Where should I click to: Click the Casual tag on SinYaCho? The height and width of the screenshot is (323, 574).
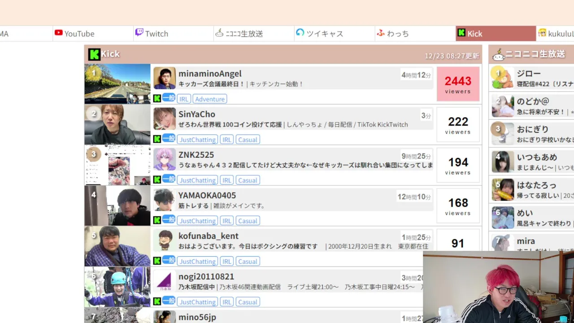pos(248,140)
